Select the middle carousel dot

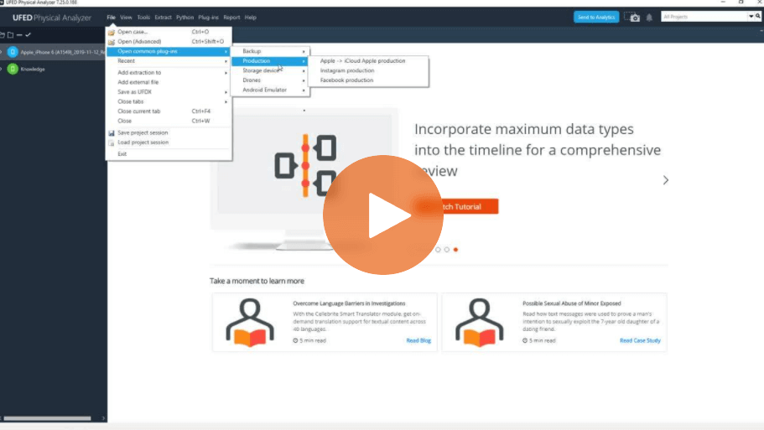[x=446, y=250]
